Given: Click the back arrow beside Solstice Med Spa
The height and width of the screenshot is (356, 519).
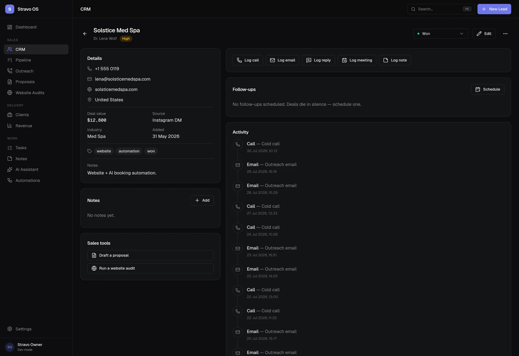Looking at the screenshot, I should coord(85,34).
